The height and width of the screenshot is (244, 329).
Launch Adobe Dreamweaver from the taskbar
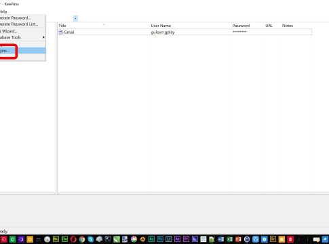pos(64,239)
